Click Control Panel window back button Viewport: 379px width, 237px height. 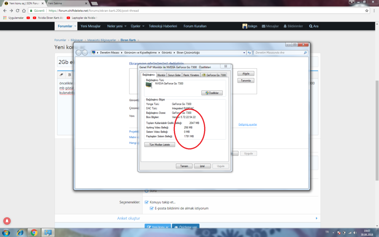point(79,53)
